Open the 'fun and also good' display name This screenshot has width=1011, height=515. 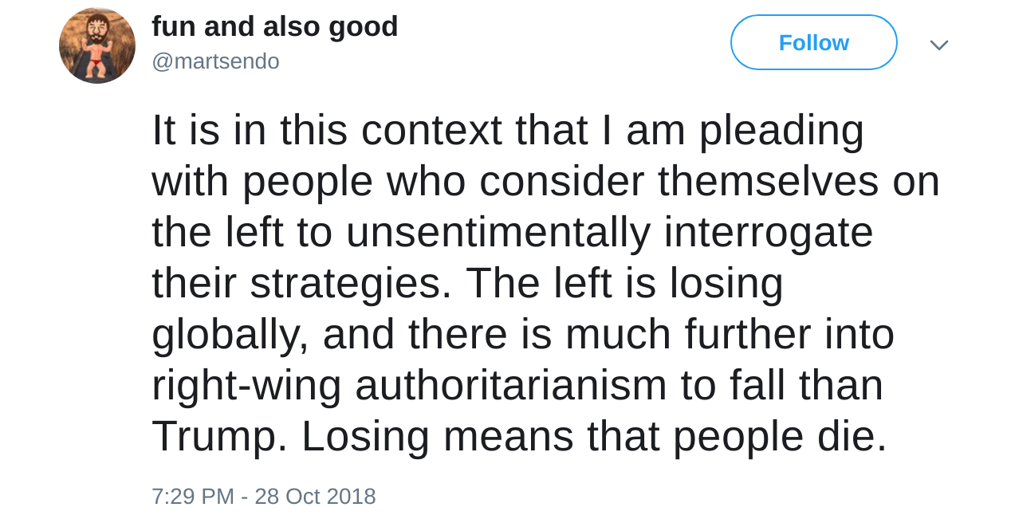(x=274, y=26)
